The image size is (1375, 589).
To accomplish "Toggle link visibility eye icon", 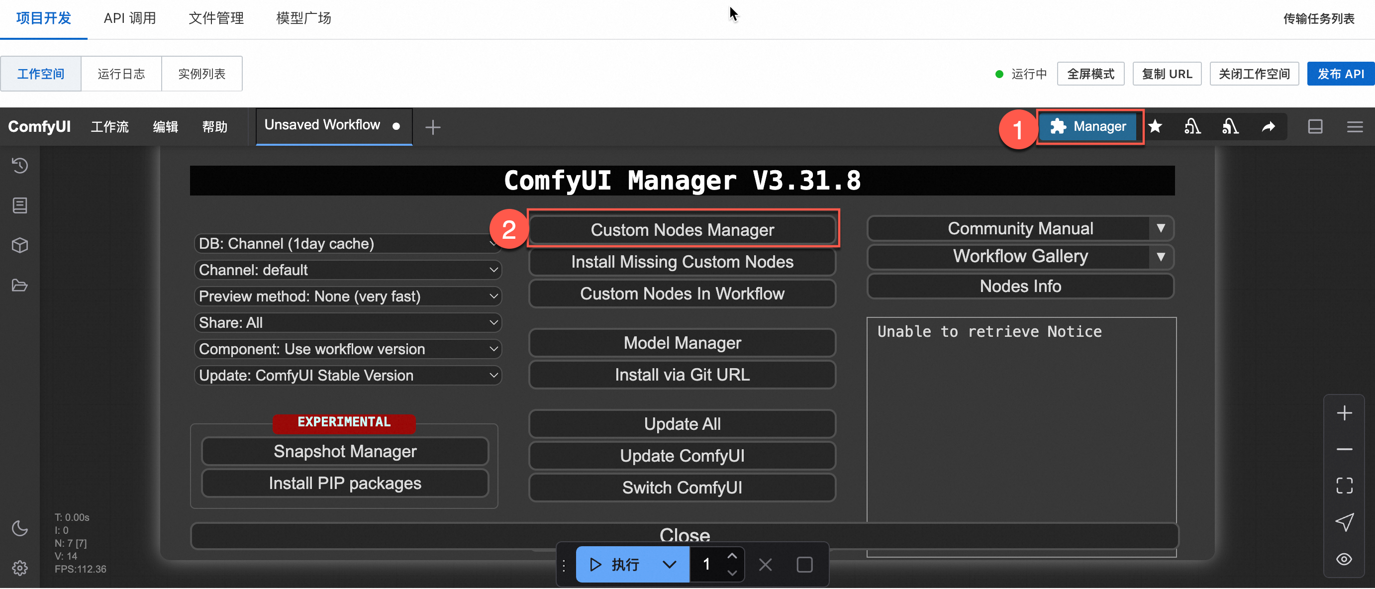I will 1344,559.
